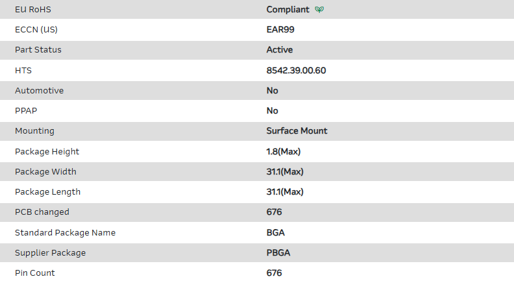The image size is (514, 292).
Task: Click the EU RoHS row label
Action: coord(32,10)
